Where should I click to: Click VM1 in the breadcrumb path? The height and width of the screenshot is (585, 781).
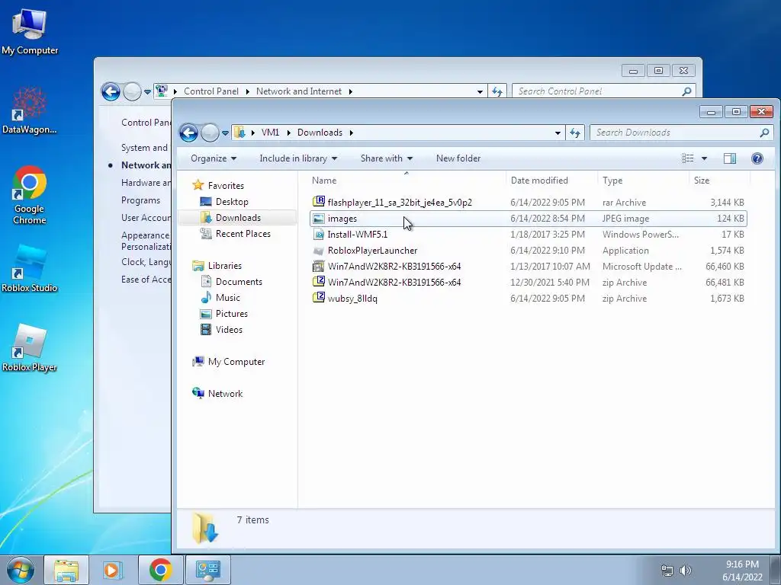tap(270, 133)
